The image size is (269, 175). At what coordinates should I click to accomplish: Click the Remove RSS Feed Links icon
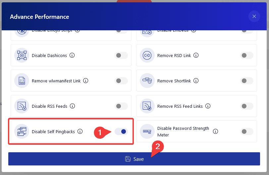pos(147,106)
